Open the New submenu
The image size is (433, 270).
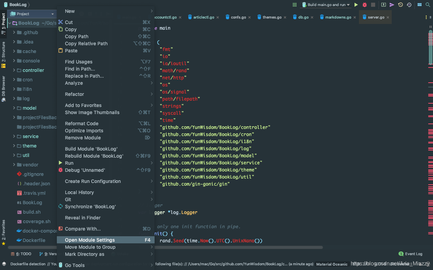[106, 11]
